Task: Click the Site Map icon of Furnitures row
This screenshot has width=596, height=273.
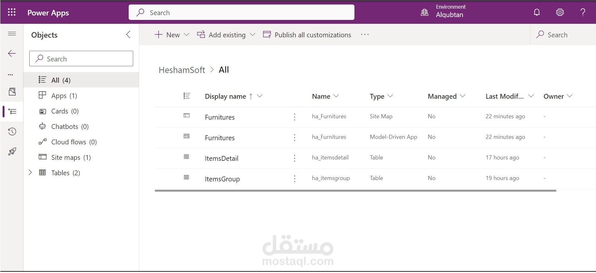Action: [x=187, y=115]
